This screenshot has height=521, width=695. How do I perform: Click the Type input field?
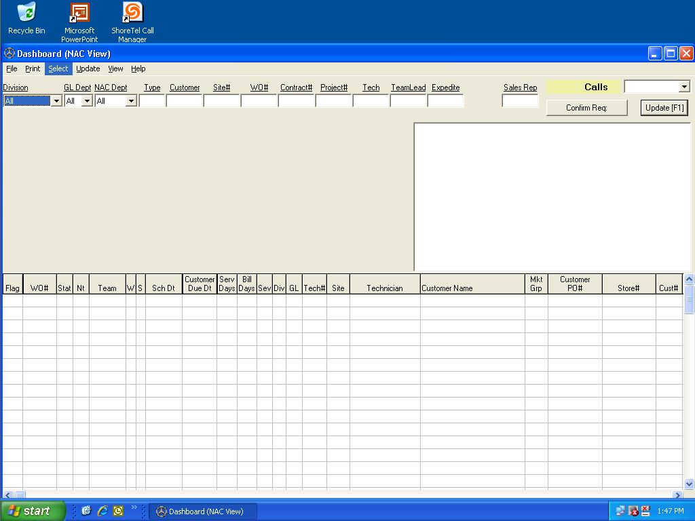coord(152,100)
